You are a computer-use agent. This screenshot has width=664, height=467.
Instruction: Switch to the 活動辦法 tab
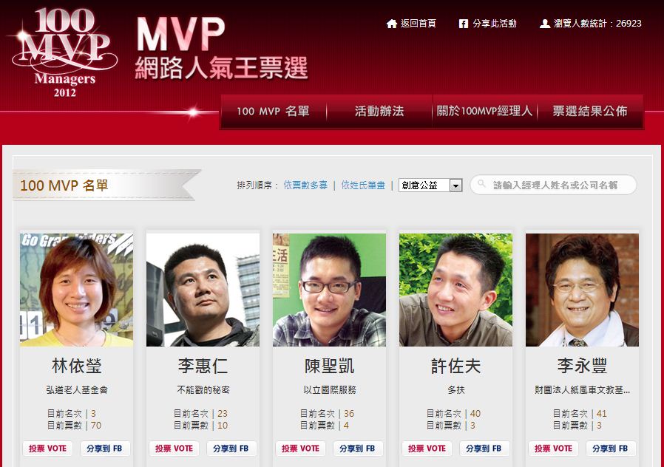pos(379,112)
